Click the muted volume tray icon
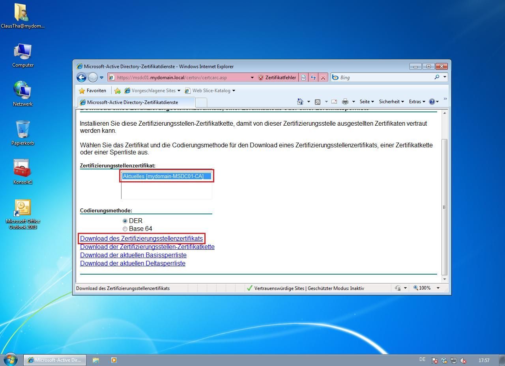The height and width of the screenshot is (366, 505). pos(463,360)
